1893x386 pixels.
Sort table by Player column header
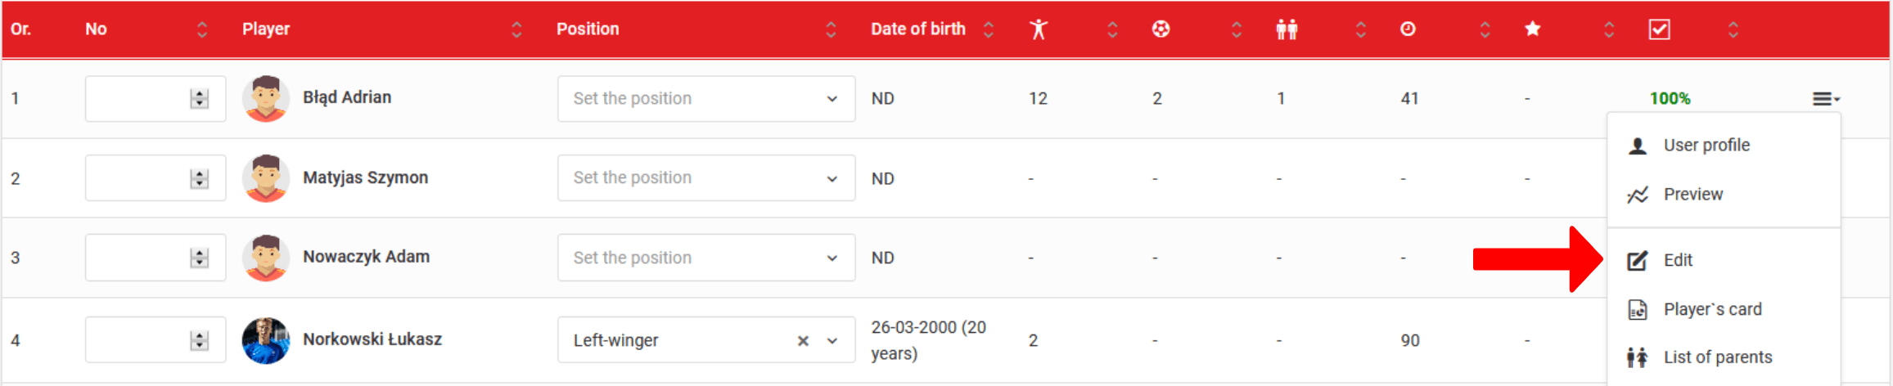266,29
